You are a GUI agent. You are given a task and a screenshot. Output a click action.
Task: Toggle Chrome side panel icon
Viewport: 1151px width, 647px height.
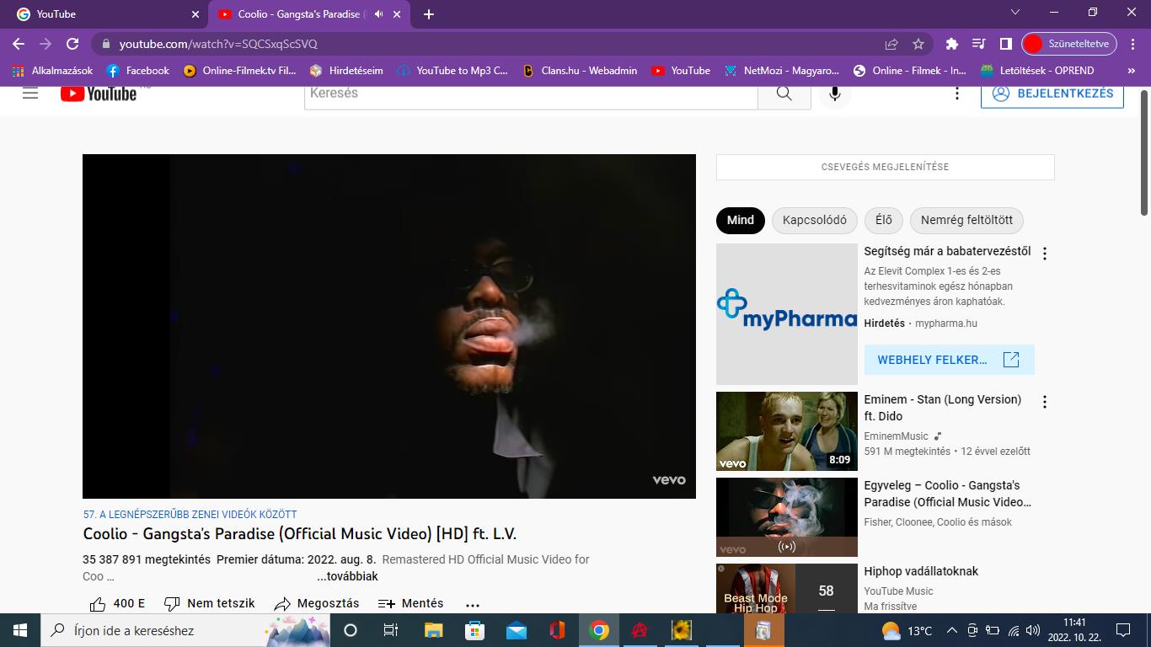pyautogui.click(x=1005, y=44)
